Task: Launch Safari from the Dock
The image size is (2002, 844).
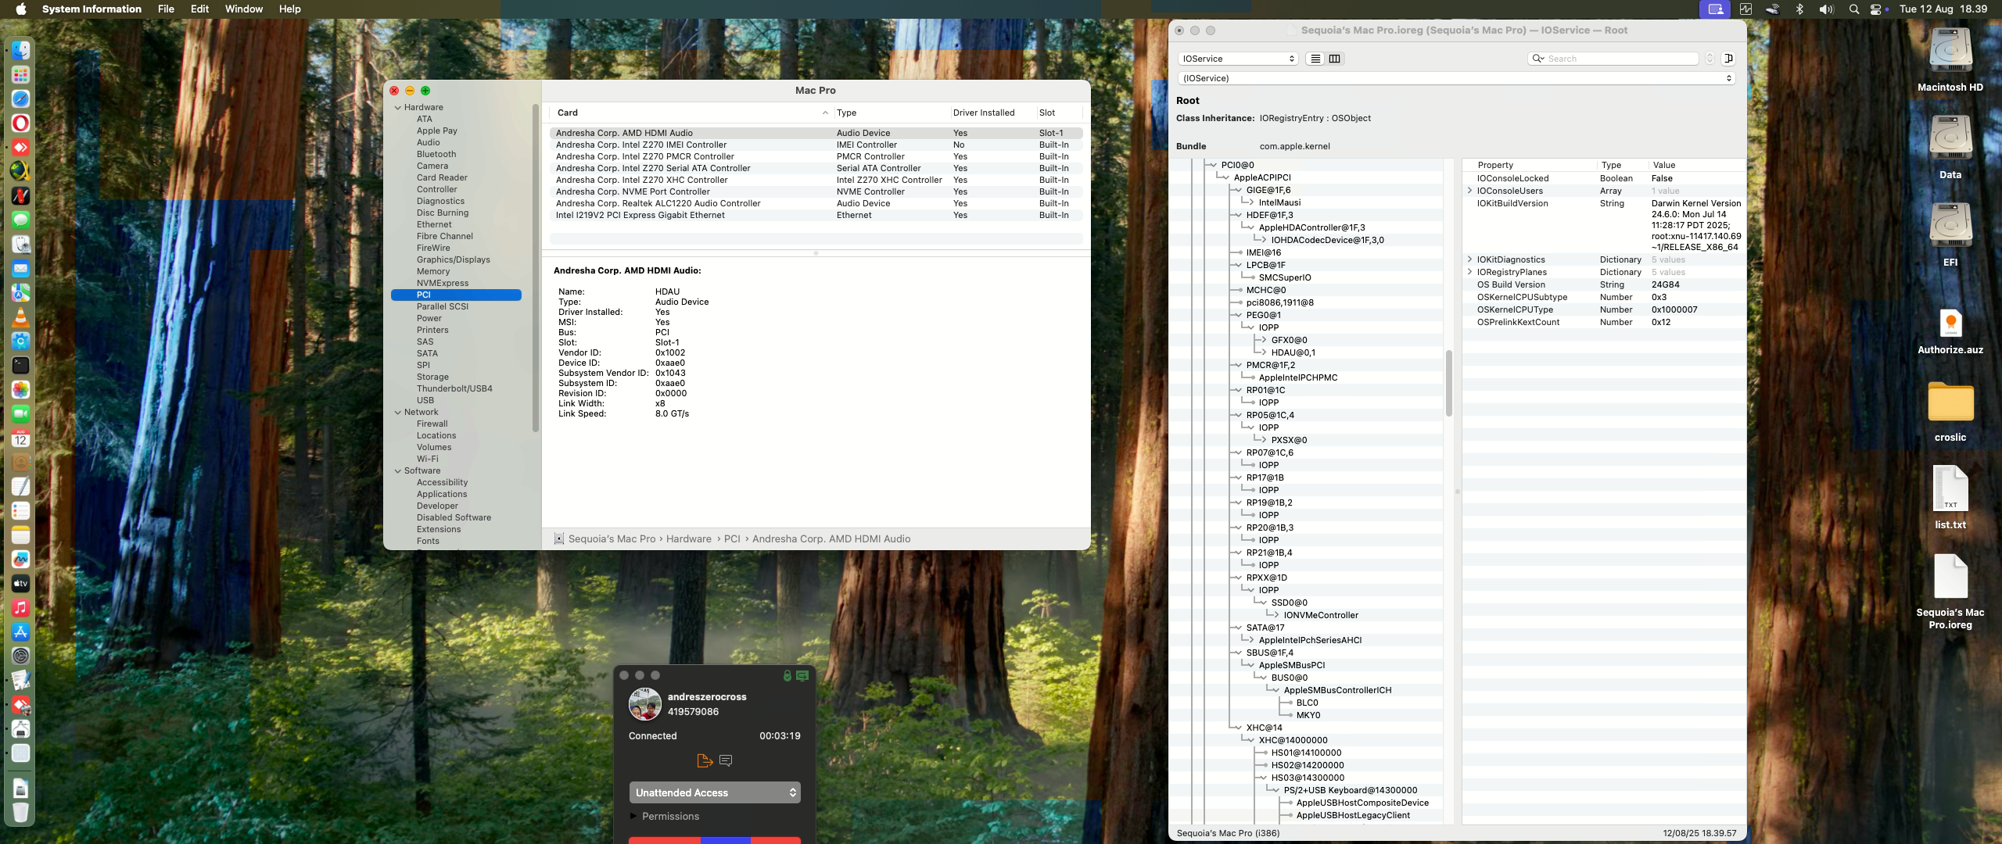Action: click(x=20, y=99)
